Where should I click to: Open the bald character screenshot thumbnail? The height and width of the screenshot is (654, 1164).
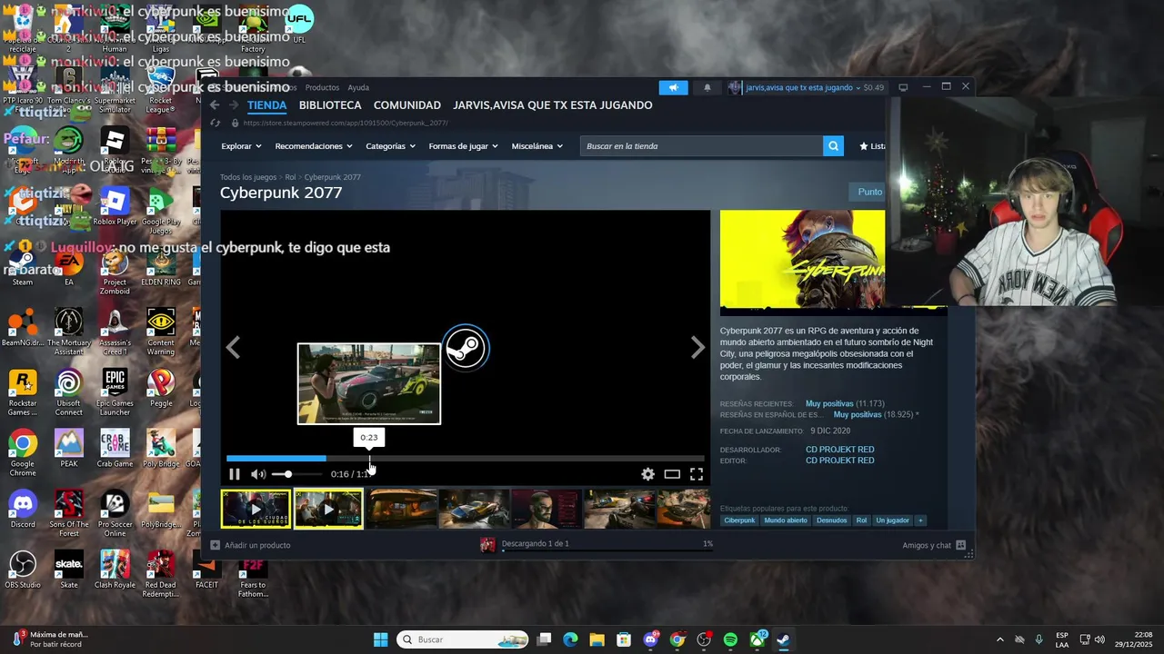click(x=547, y=509)
